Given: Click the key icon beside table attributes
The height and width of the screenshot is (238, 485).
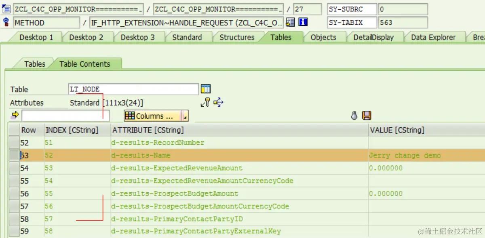Looking at the screenshot, I should coord(205,102).
